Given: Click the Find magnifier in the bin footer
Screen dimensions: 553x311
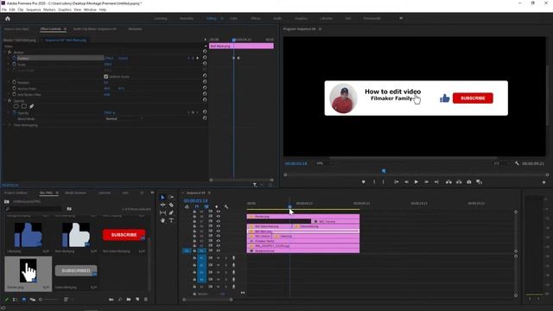Looking at the screenshot, I should [x=120, y=300].
